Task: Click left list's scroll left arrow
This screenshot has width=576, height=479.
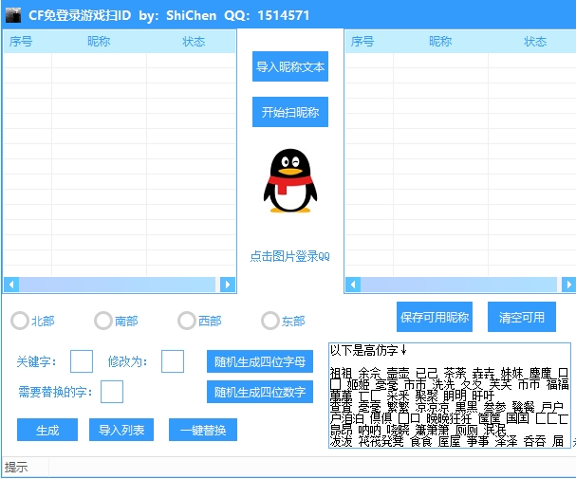Action: coord(11,285)
